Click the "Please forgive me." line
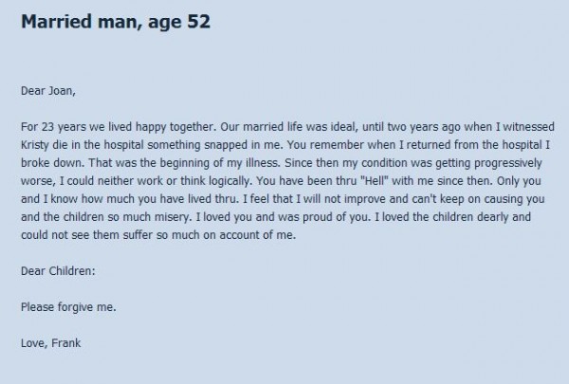This screenshot has height=384, width=569. 68,307
